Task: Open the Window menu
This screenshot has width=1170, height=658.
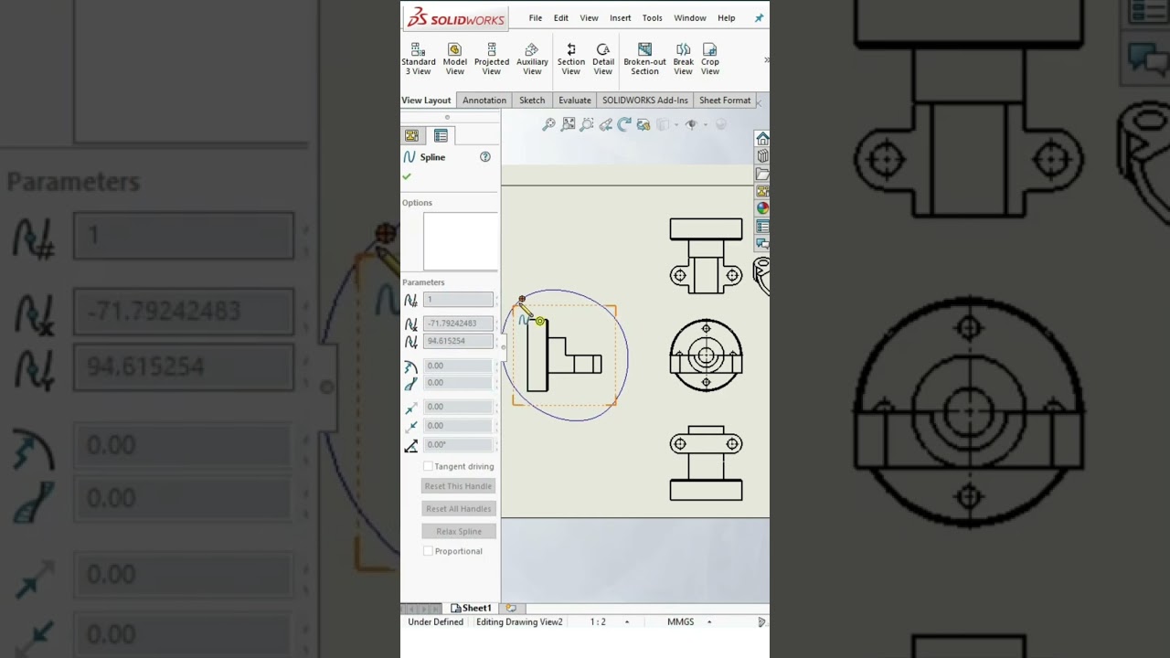Action: click(x=690, y=18)
